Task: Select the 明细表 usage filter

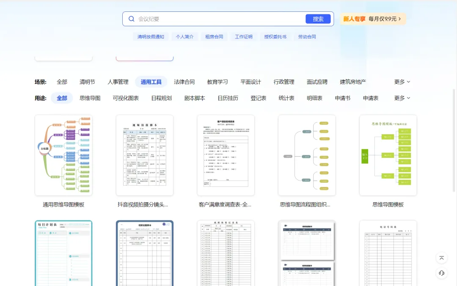Action: (314, 98)
